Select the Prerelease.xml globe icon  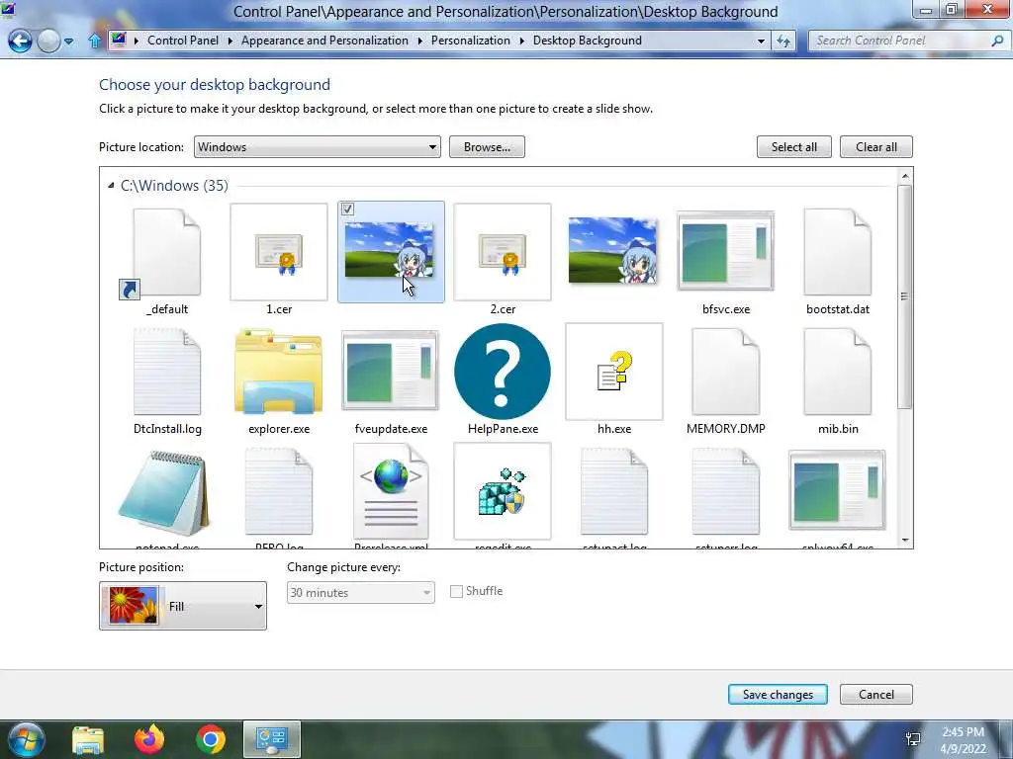pyautogui.click(x=390, y=492)
